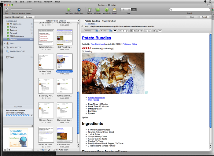Insert a numbered list
The height and width of the screenshot is (156, 214).
click(x=149, y=31)
